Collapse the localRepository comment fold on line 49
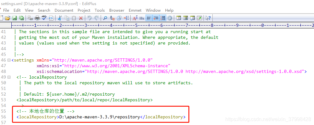The image size is (314, 125). point(9,77)
